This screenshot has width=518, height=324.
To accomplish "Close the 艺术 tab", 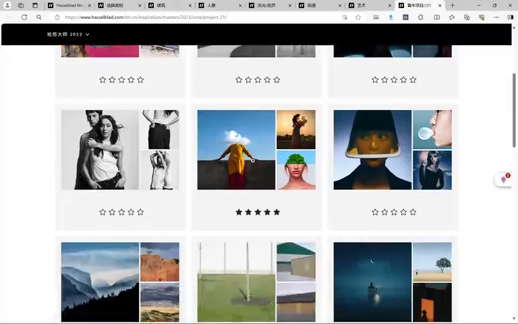I will pos(390,5).
